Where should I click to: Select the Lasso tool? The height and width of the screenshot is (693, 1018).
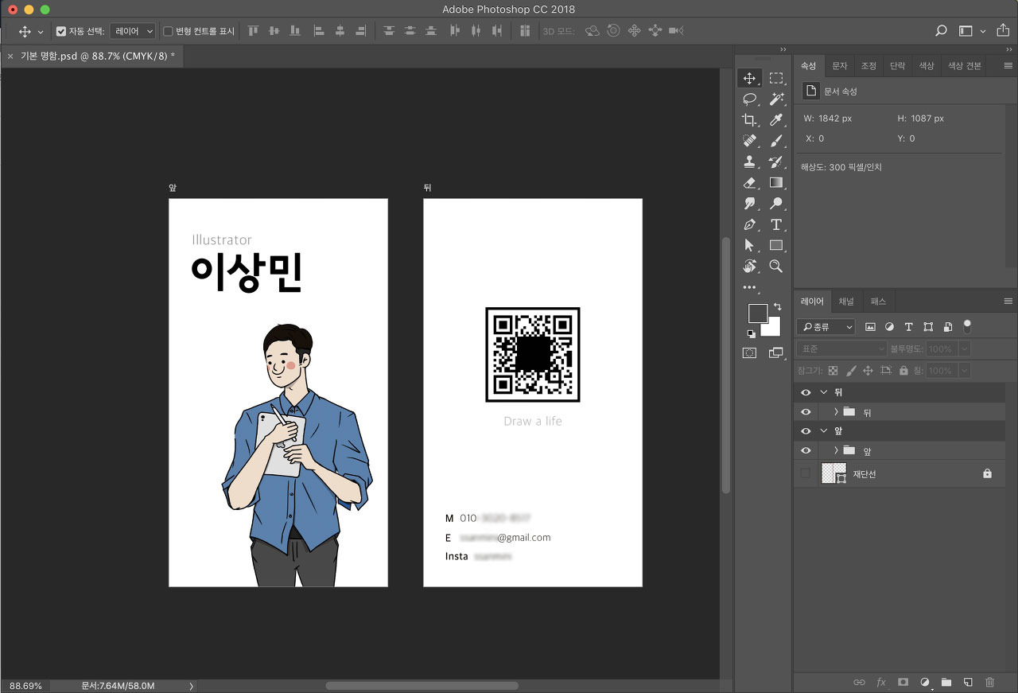coord(749,99)
